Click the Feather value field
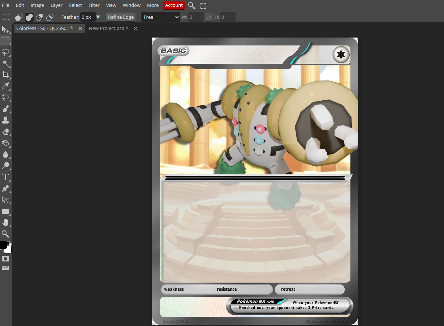The image size is (444, 326). coord(88,17)
